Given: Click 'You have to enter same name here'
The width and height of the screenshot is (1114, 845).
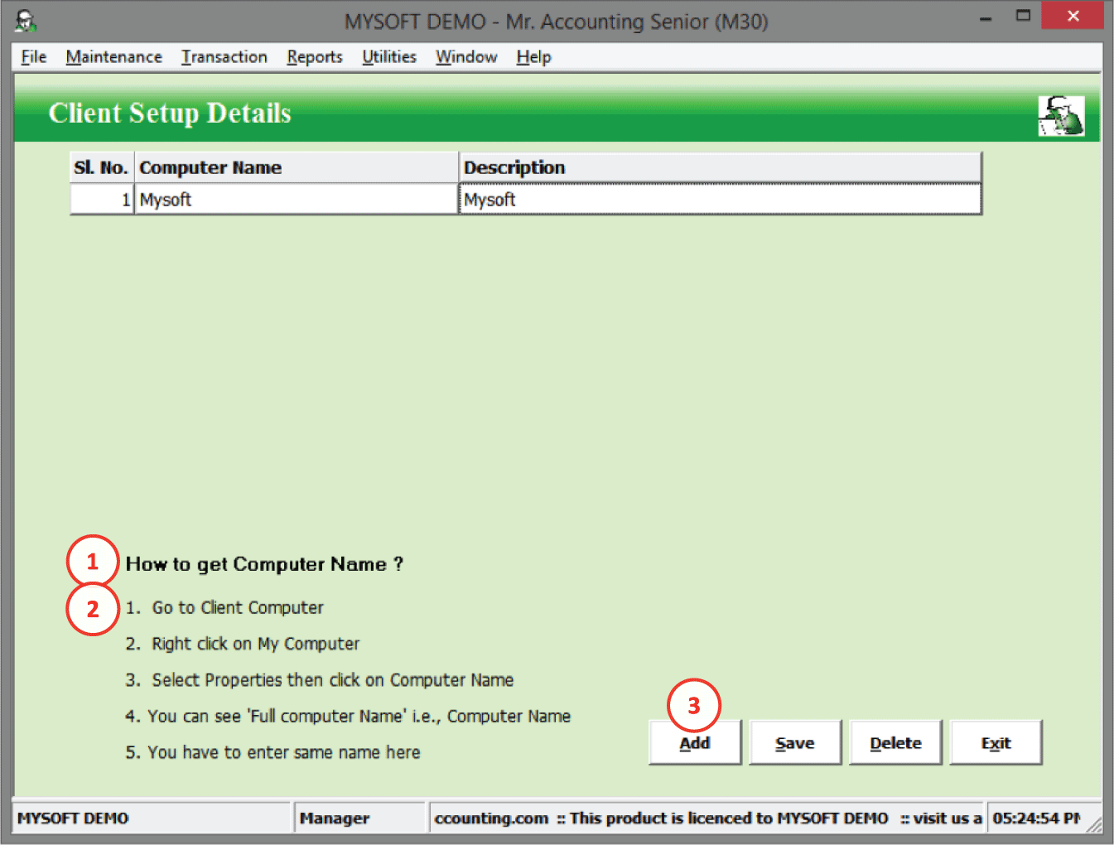Looking at the screenshot, I should 272,752.
